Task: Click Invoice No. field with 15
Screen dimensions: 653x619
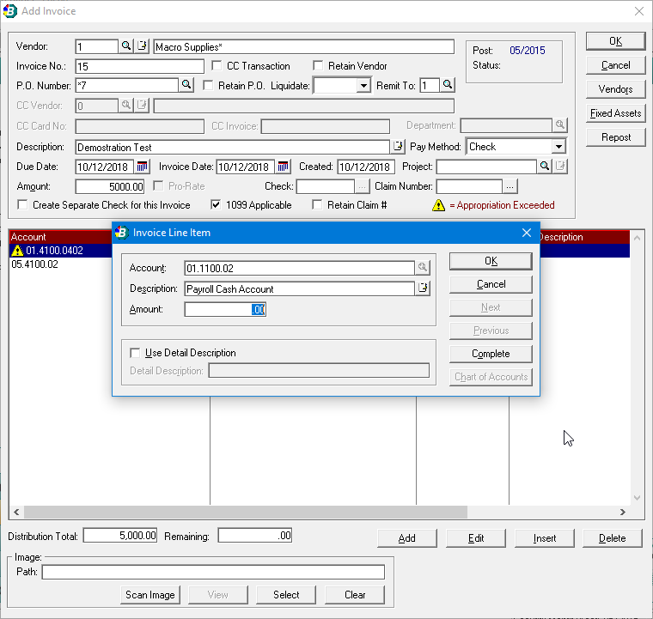Action: pyautogui.click(x=139, y=66)
